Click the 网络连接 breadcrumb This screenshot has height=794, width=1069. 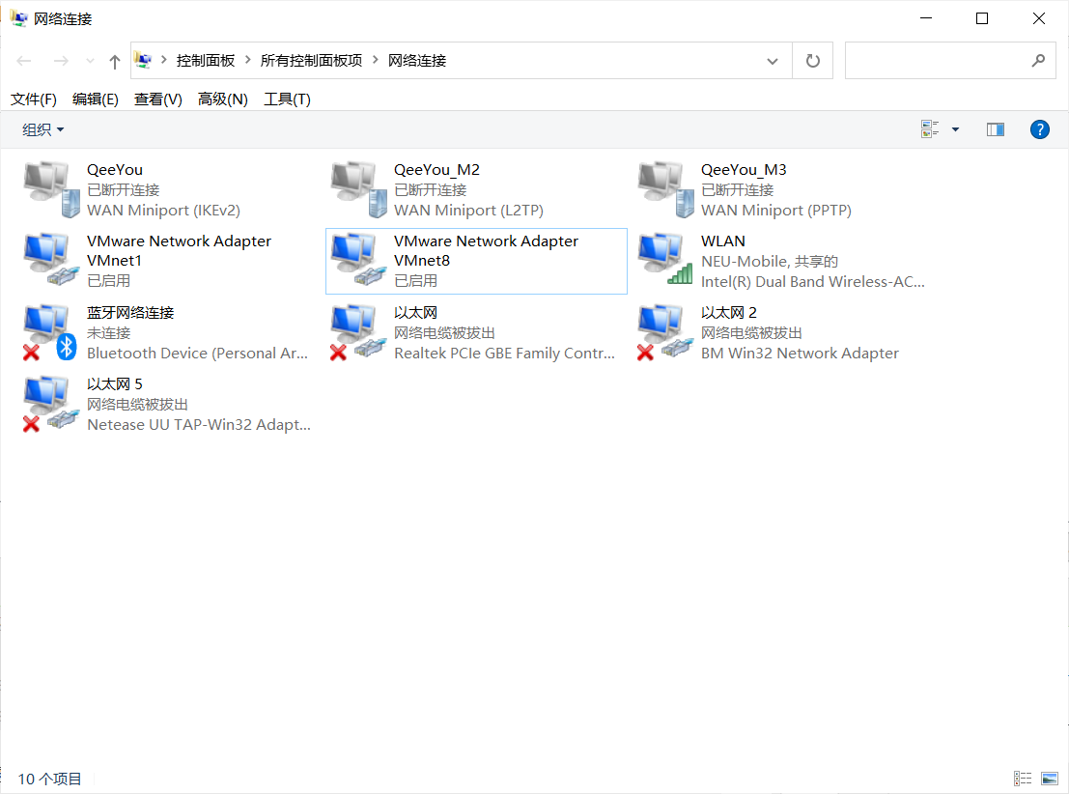pos(417,61)
